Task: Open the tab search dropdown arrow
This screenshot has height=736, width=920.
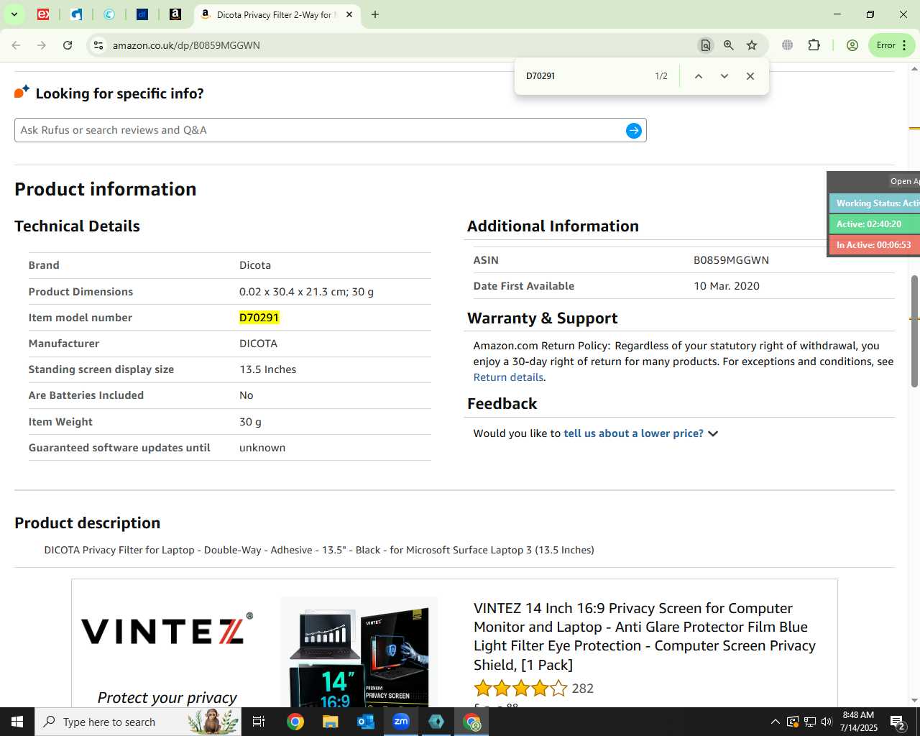Action: click(x=14, y=14)
